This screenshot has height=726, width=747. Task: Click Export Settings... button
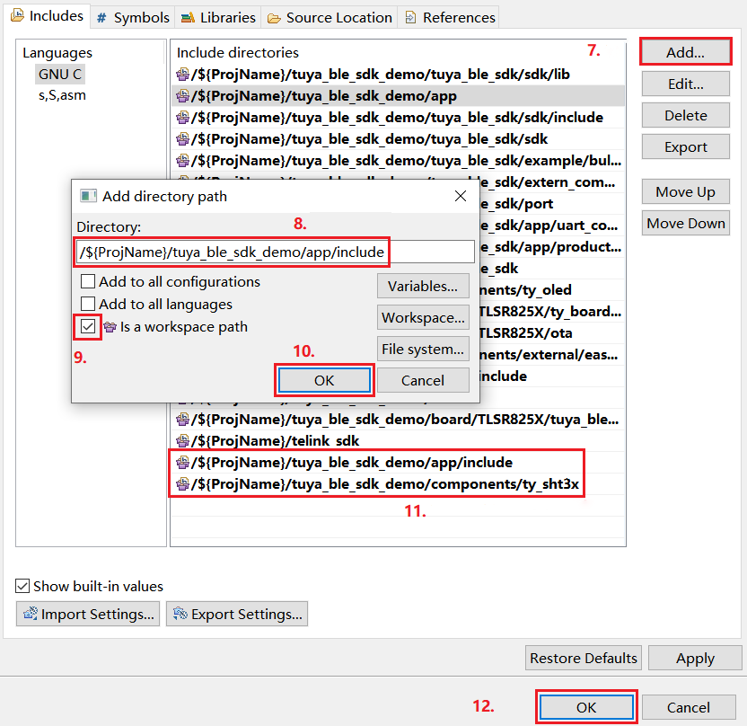point(237,614)
